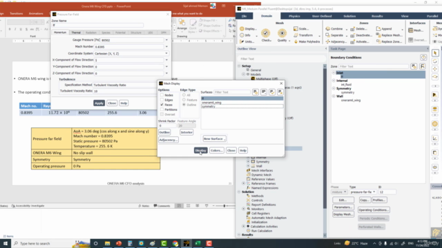This screenshot has width=442, height=248.
Task: Switch to Physics ribbon tab
Action: pos(294,17)
